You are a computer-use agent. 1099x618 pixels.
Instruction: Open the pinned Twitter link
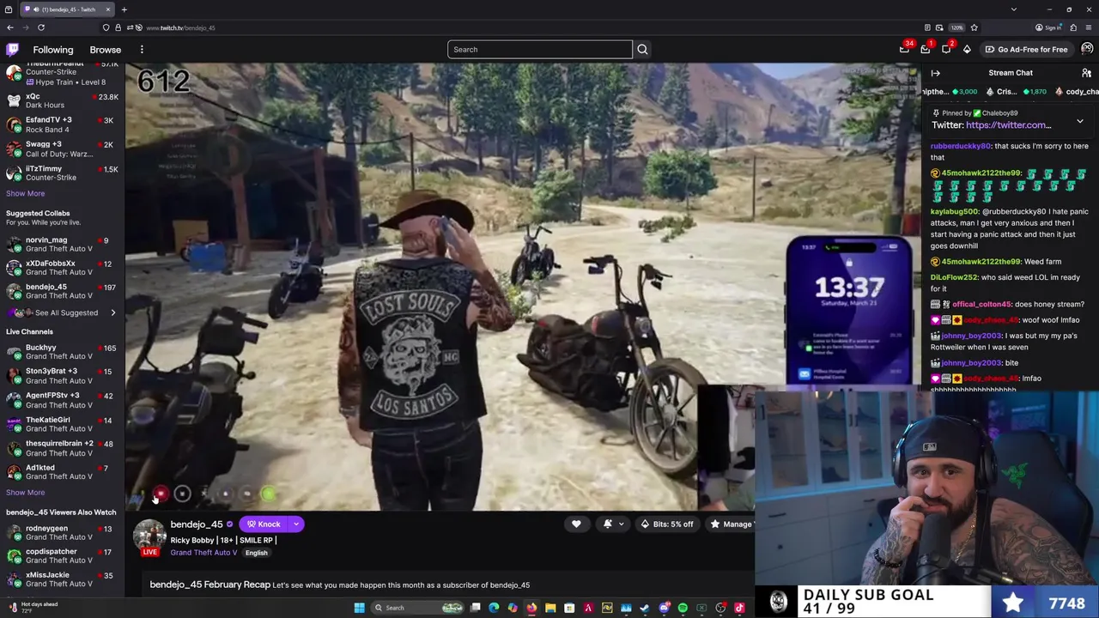point(1008,125)
